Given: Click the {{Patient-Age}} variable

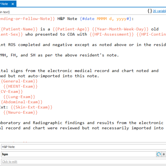Looking at the screenshot, I should click(x=66, y=29).
